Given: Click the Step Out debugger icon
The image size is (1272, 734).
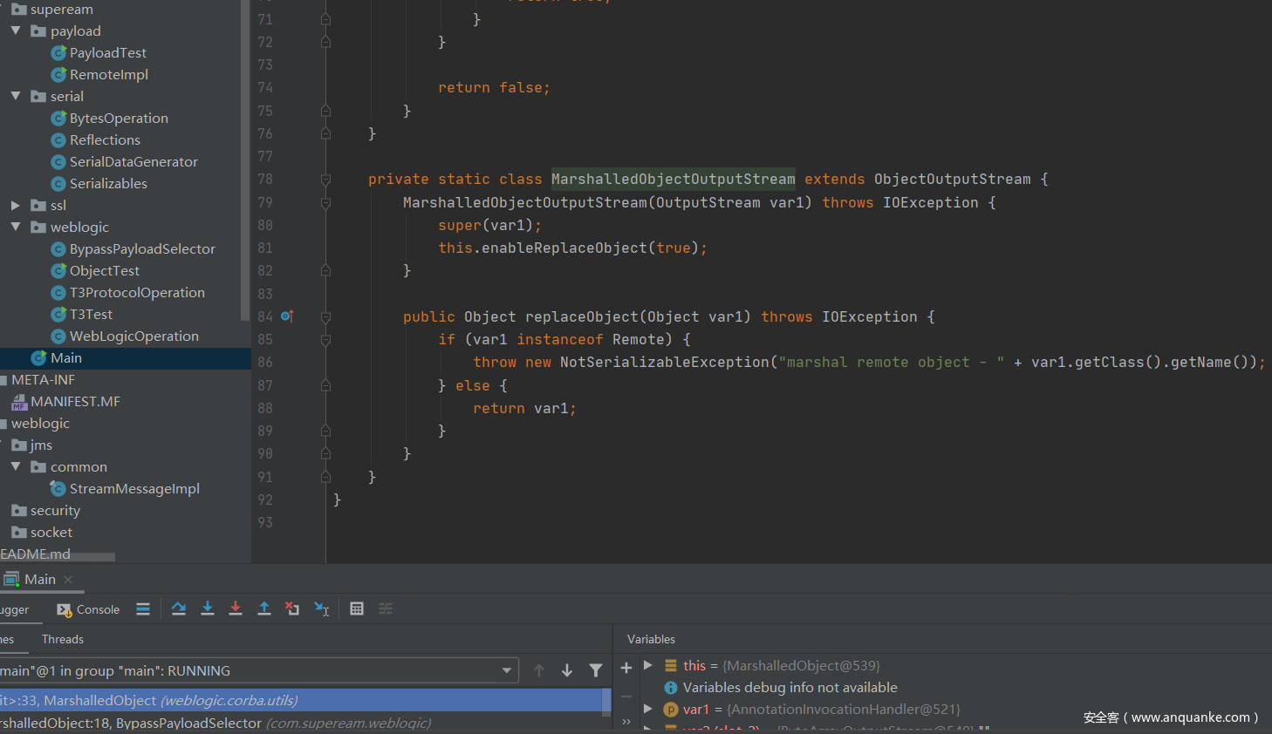Looking at the screenshot, I should [264, 608].
